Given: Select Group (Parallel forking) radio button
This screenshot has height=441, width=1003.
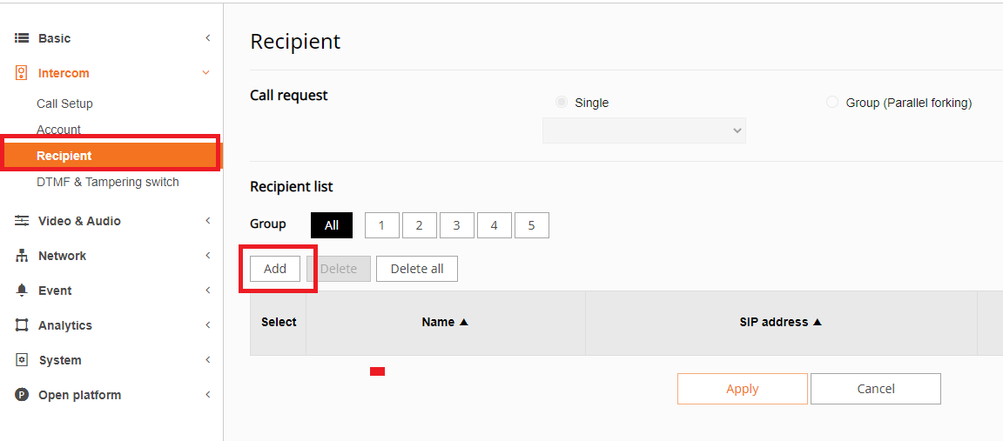Looking at the screenshot, I should click(832, 103).
